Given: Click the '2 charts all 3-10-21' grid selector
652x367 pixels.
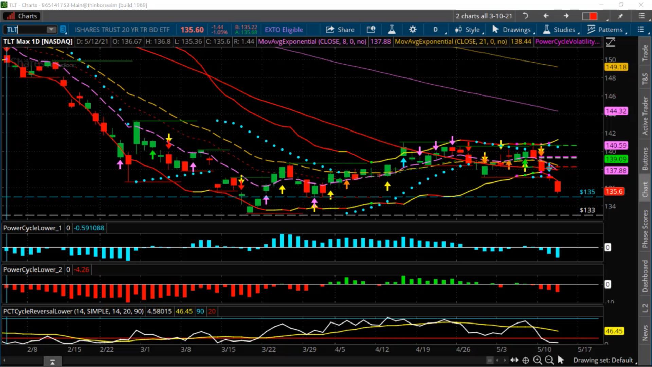Looking at the screenshot, I should point(484,16).
